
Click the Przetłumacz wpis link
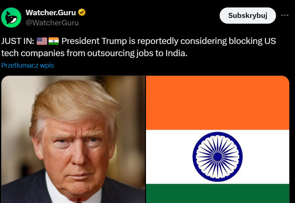pos(27,65)
